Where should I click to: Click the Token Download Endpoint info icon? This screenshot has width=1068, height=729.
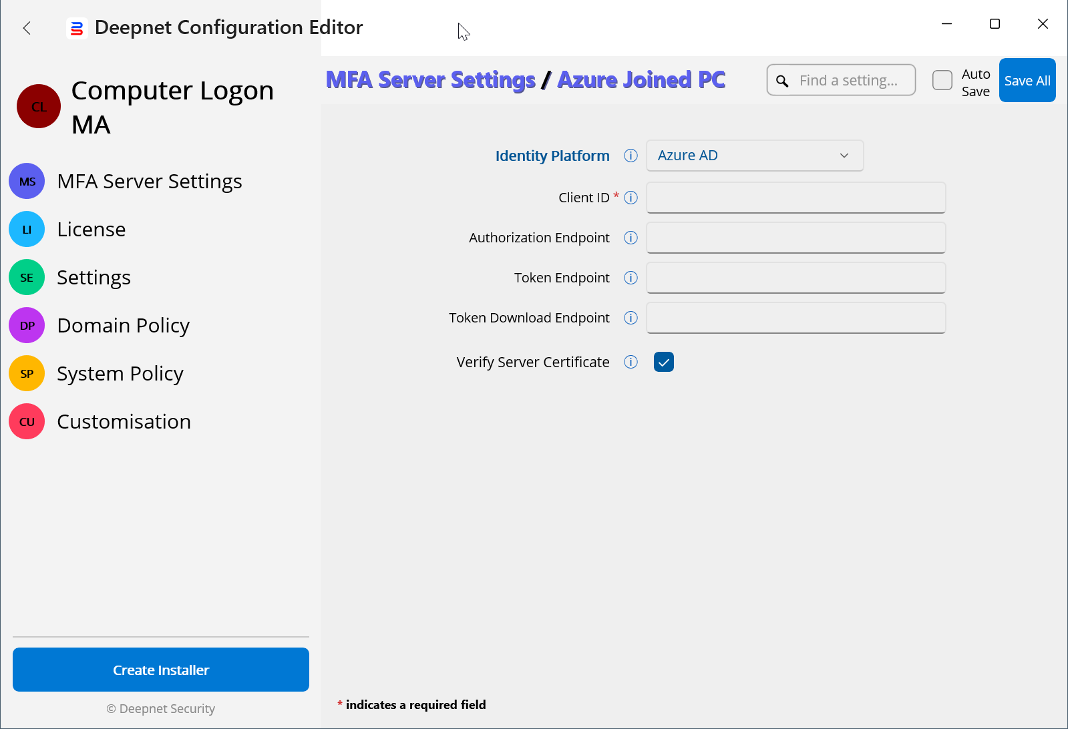tap(631, 318)
